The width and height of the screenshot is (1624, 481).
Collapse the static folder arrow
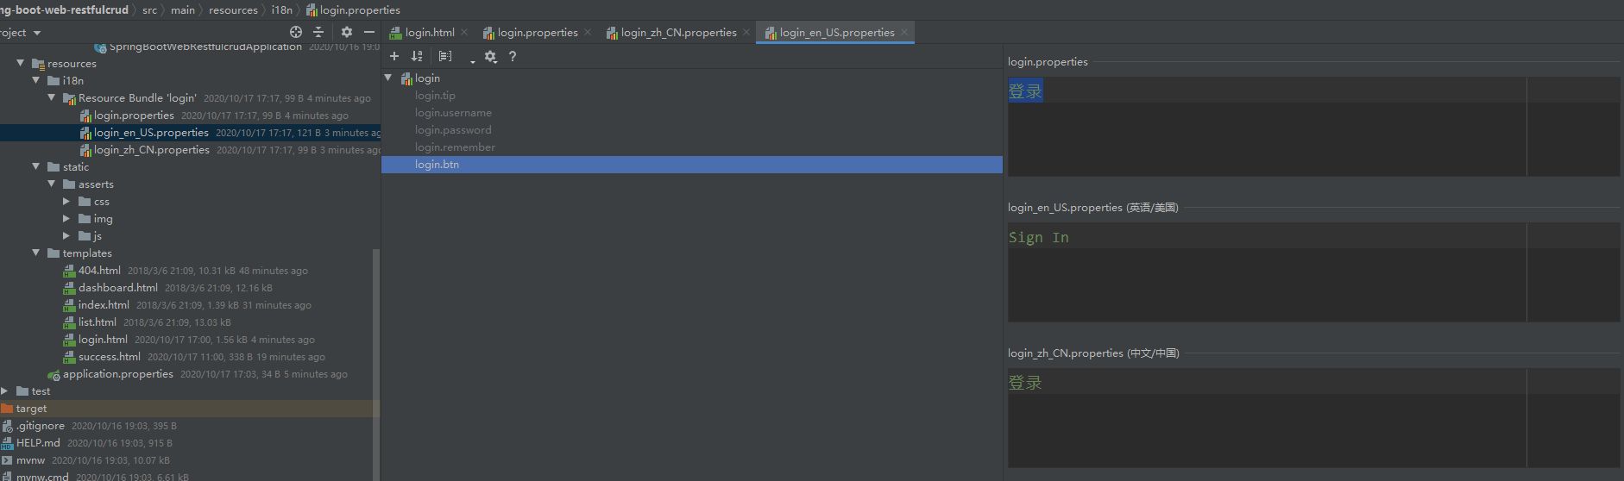[x=35, y=166]
